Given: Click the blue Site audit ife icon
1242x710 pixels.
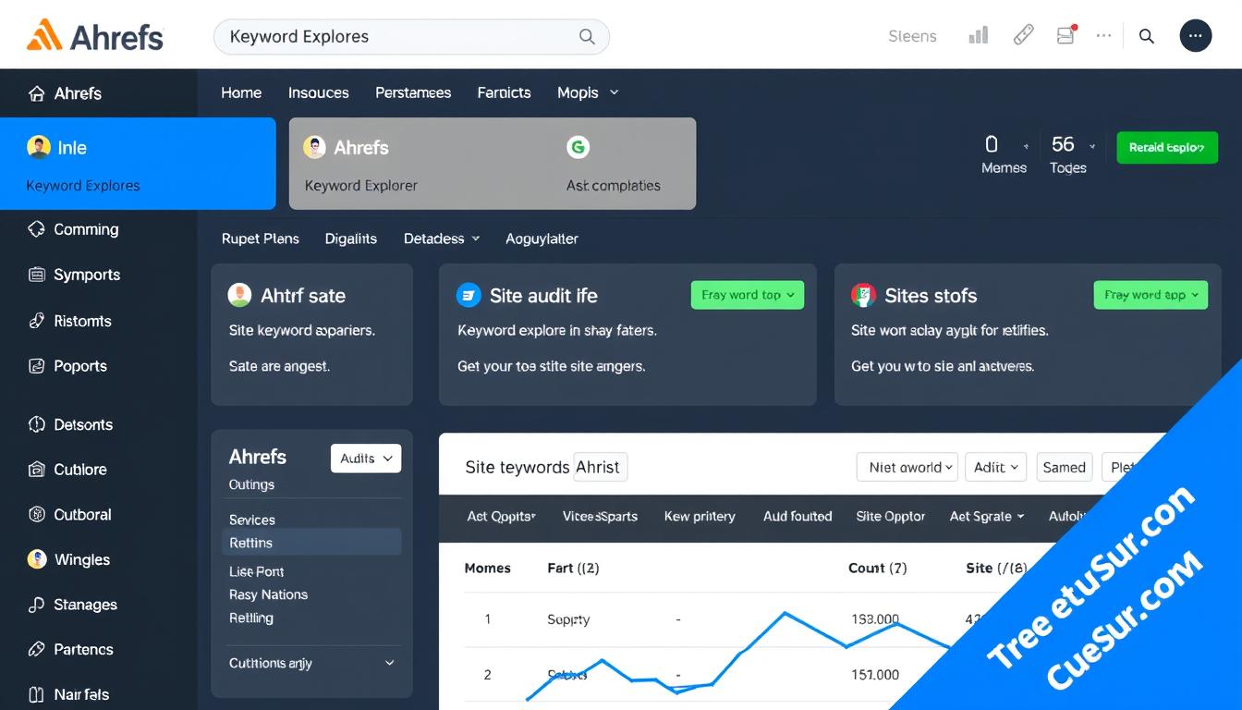Looking at the screenshot, I should (x=469, y=295).
